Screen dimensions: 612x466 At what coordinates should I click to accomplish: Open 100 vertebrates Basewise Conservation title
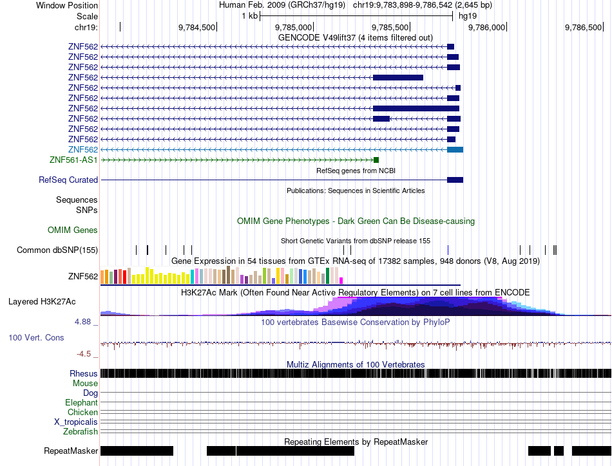tap(356, 322)
